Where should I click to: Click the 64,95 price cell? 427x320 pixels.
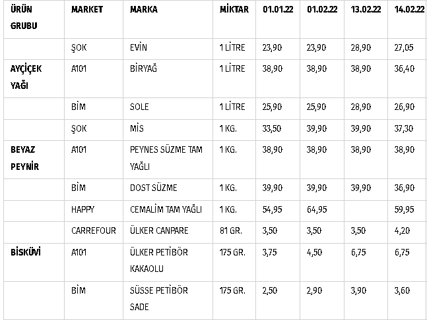click(x=317, y=209)
